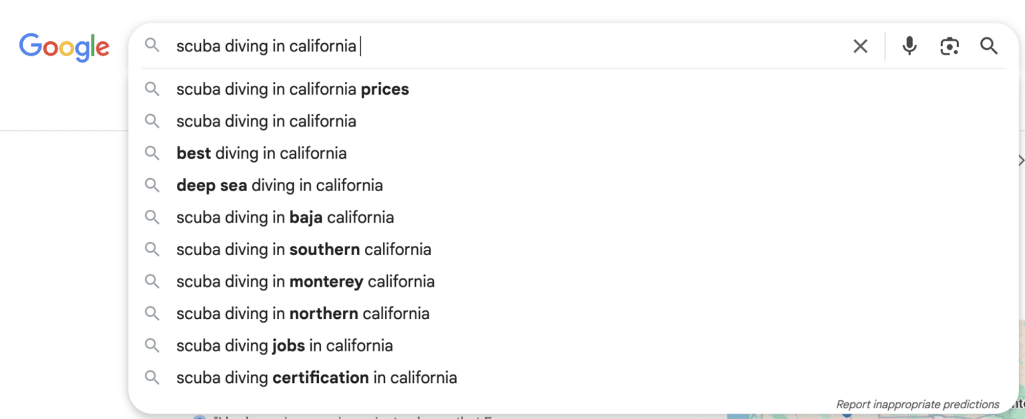Screen dimensions: 1025x419
Task: Pick 'scuba diving in monterey california'
Action: (573, 281)
